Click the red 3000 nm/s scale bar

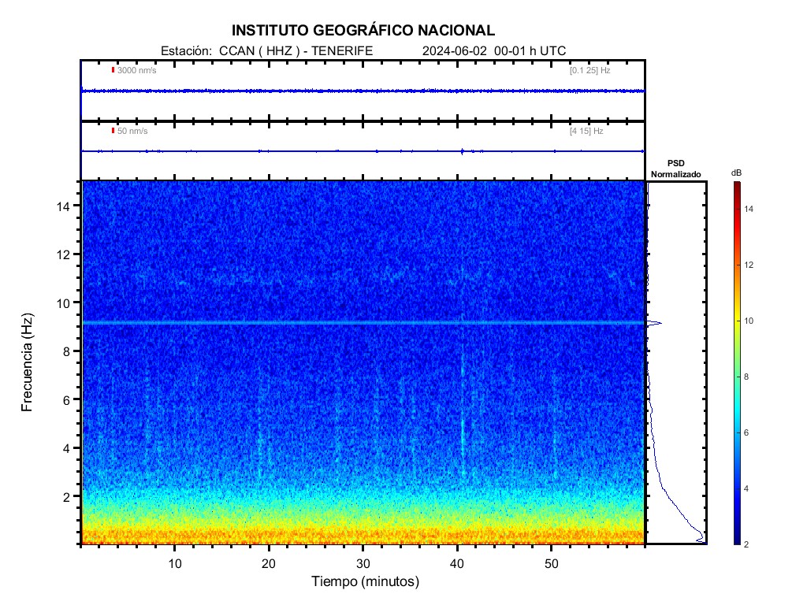coord(113,72)
